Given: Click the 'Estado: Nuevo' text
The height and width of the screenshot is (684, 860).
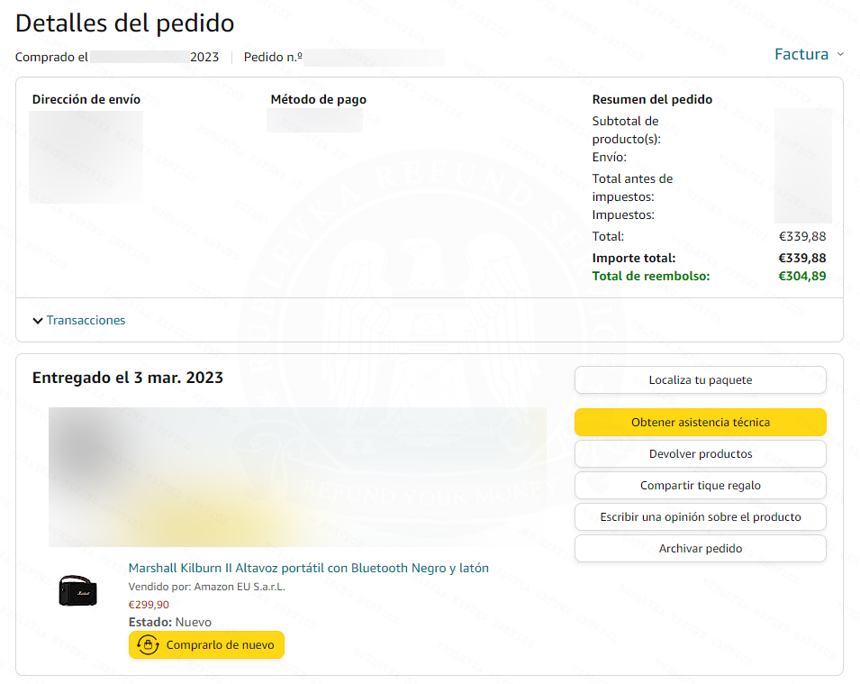Looking at the screenshot, I should [170, 622].
